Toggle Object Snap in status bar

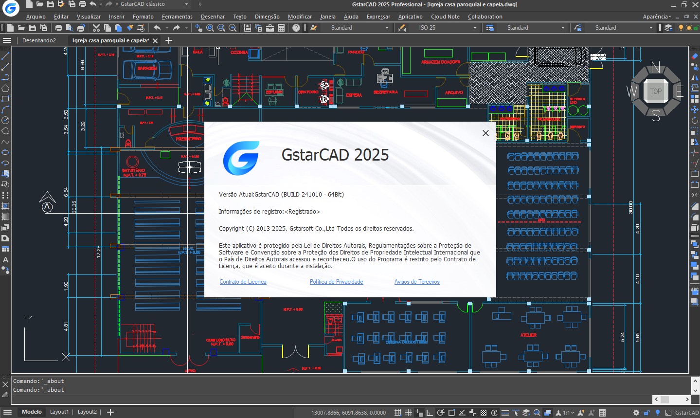451,413
